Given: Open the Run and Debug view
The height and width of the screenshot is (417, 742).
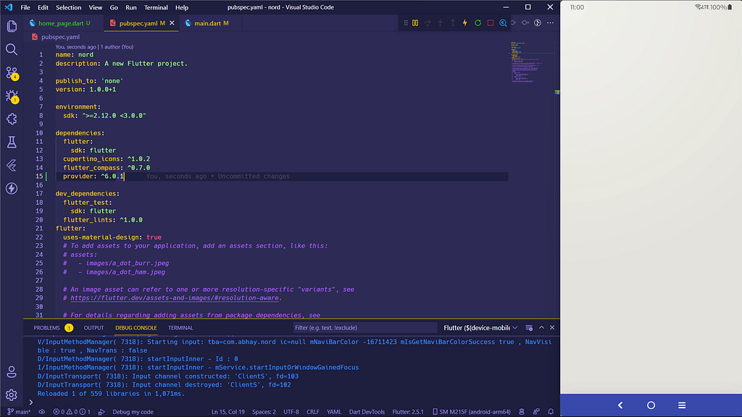Looking at the screenshot, I should 12,96.
